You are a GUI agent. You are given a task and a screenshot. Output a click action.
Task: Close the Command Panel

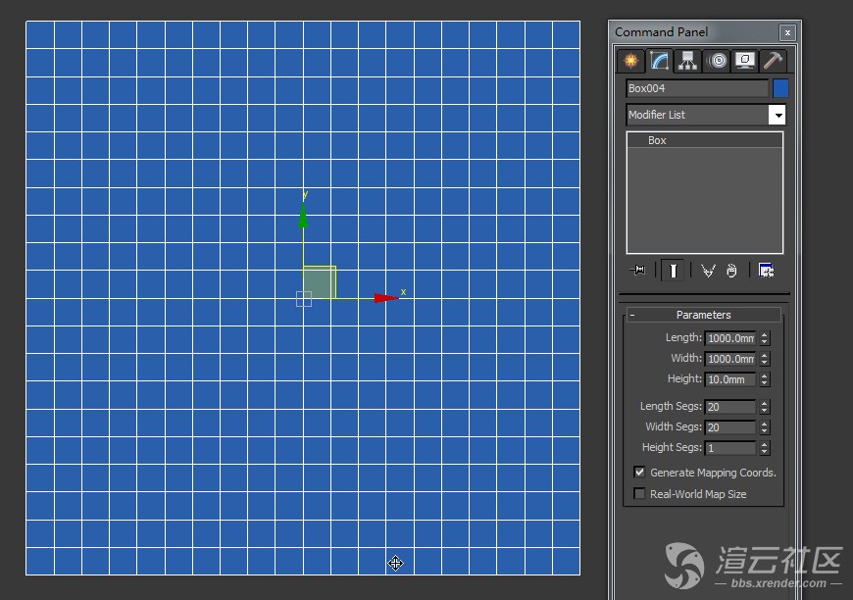[x=787, y=32]
